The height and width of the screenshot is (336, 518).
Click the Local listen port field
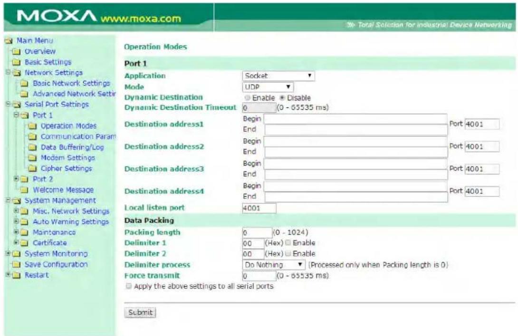[259, 208]
